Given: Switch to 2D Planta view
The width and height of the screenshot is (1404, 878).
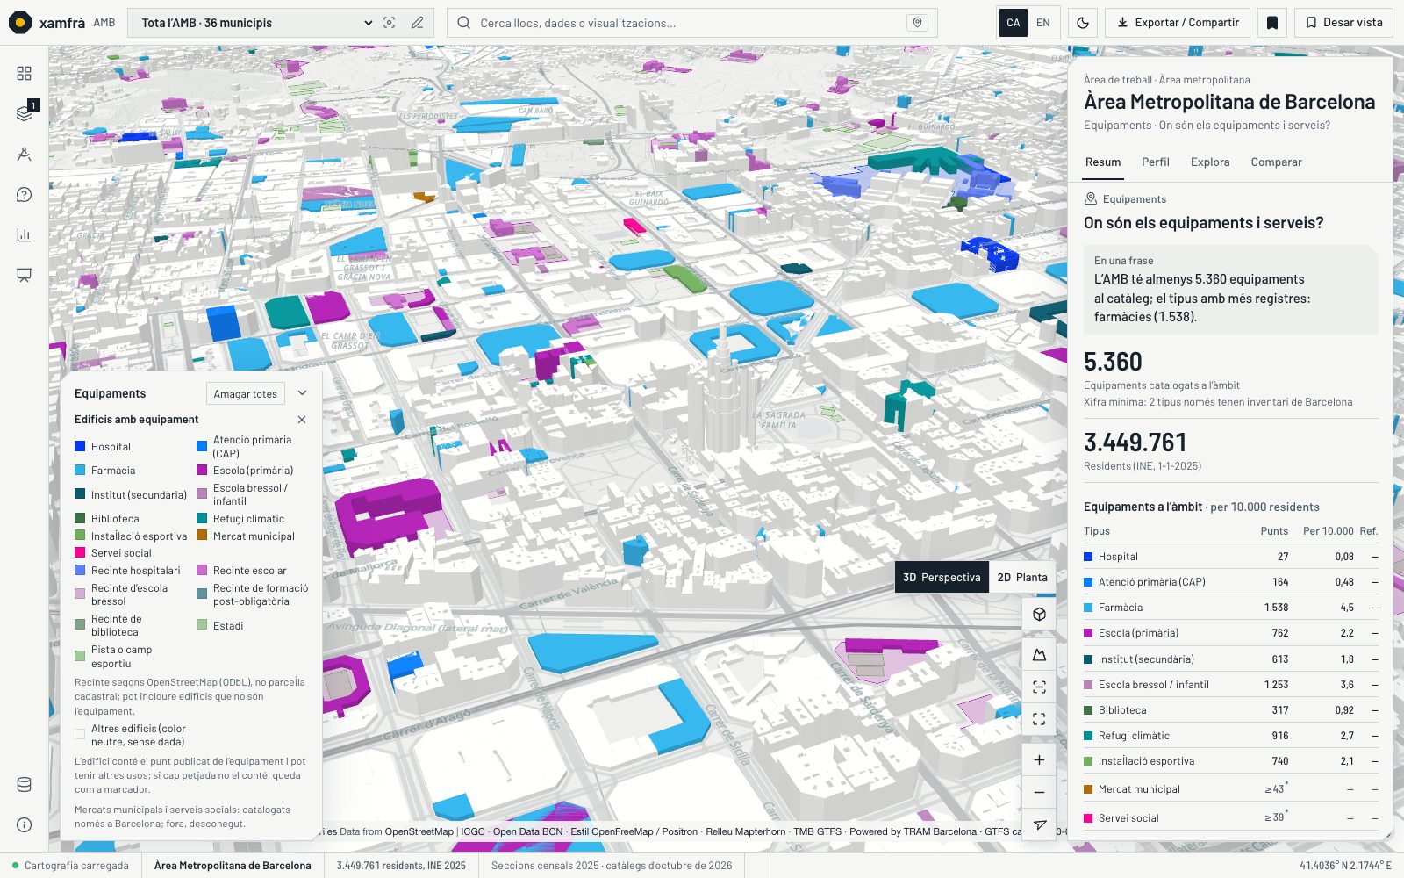Looking at the screenshot, I should click(x=1022, y=577).
